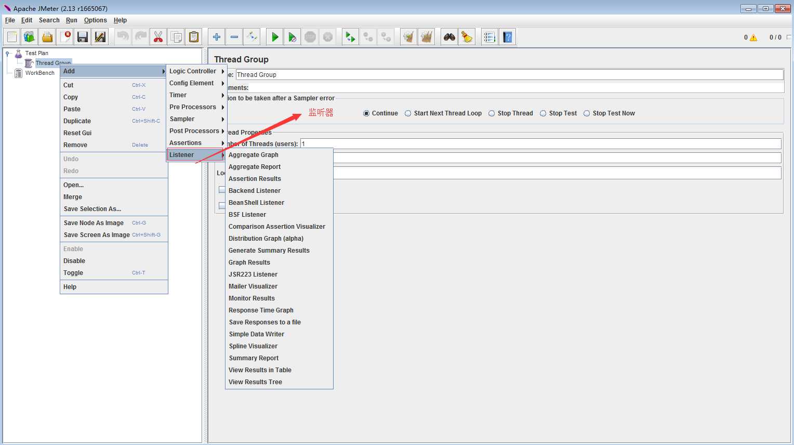Choose Disable in the context menu
The width and height of the screenshot is (794, 445).
(x=114, y=261)
